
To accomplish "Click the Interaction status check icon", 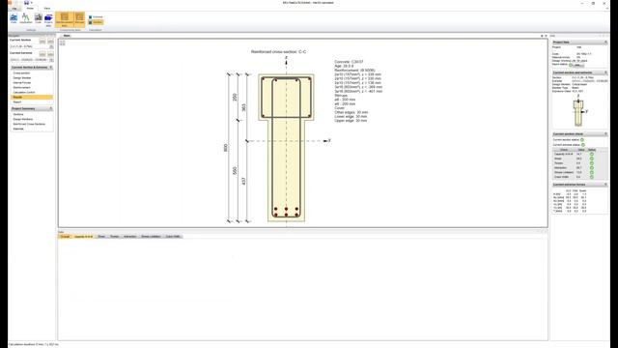I will point(592,167).
